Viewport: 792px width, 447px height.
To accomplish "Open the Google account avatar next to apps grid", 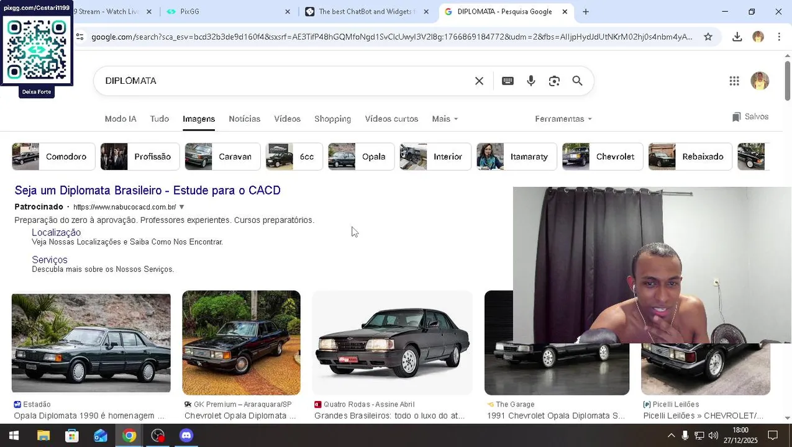I will [x=760, y=81].
